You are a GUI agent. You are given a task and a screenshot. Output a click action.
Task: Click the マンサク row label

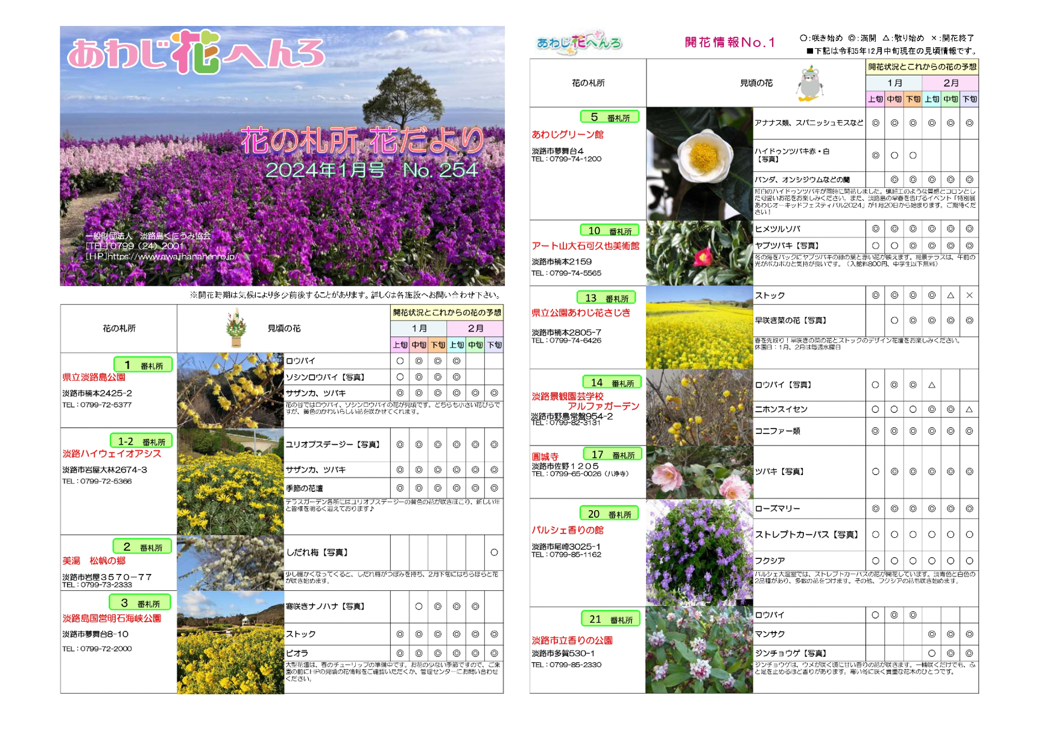[770, 634]
